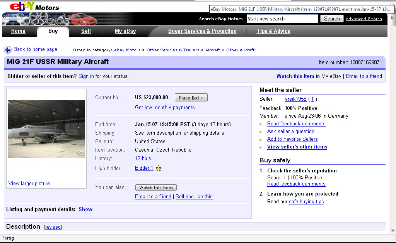Click the MiG 21F aircraft thumbnail
Image resolution: width=396 pixels, height=243 pixels.
(46, 129)
